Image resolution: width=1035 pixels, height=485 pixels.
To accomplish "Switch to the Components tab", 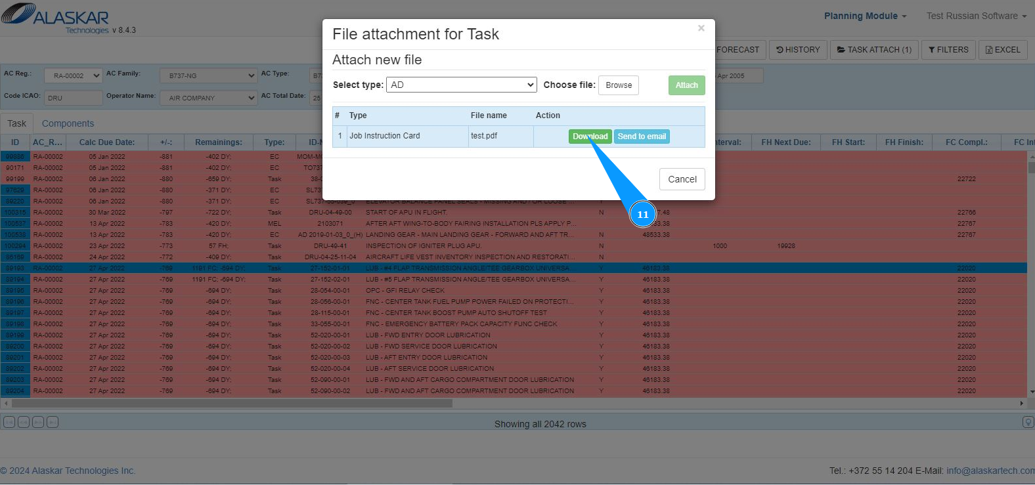I will 68,123.
